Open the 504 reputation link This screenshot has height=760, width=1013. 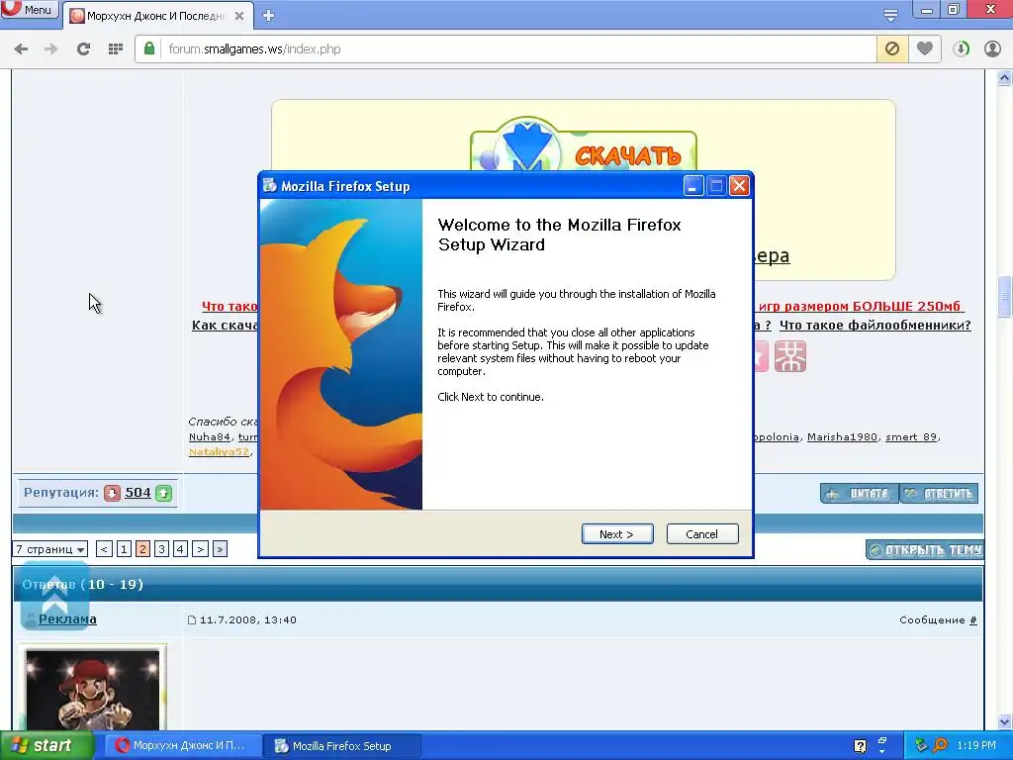tap(138, 493)
